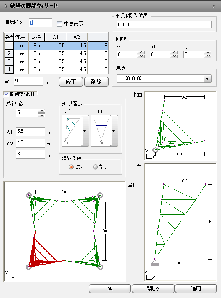Screen dimensions: 221x298
Task: Click the 適用 apply button
Action: [196, 288]
